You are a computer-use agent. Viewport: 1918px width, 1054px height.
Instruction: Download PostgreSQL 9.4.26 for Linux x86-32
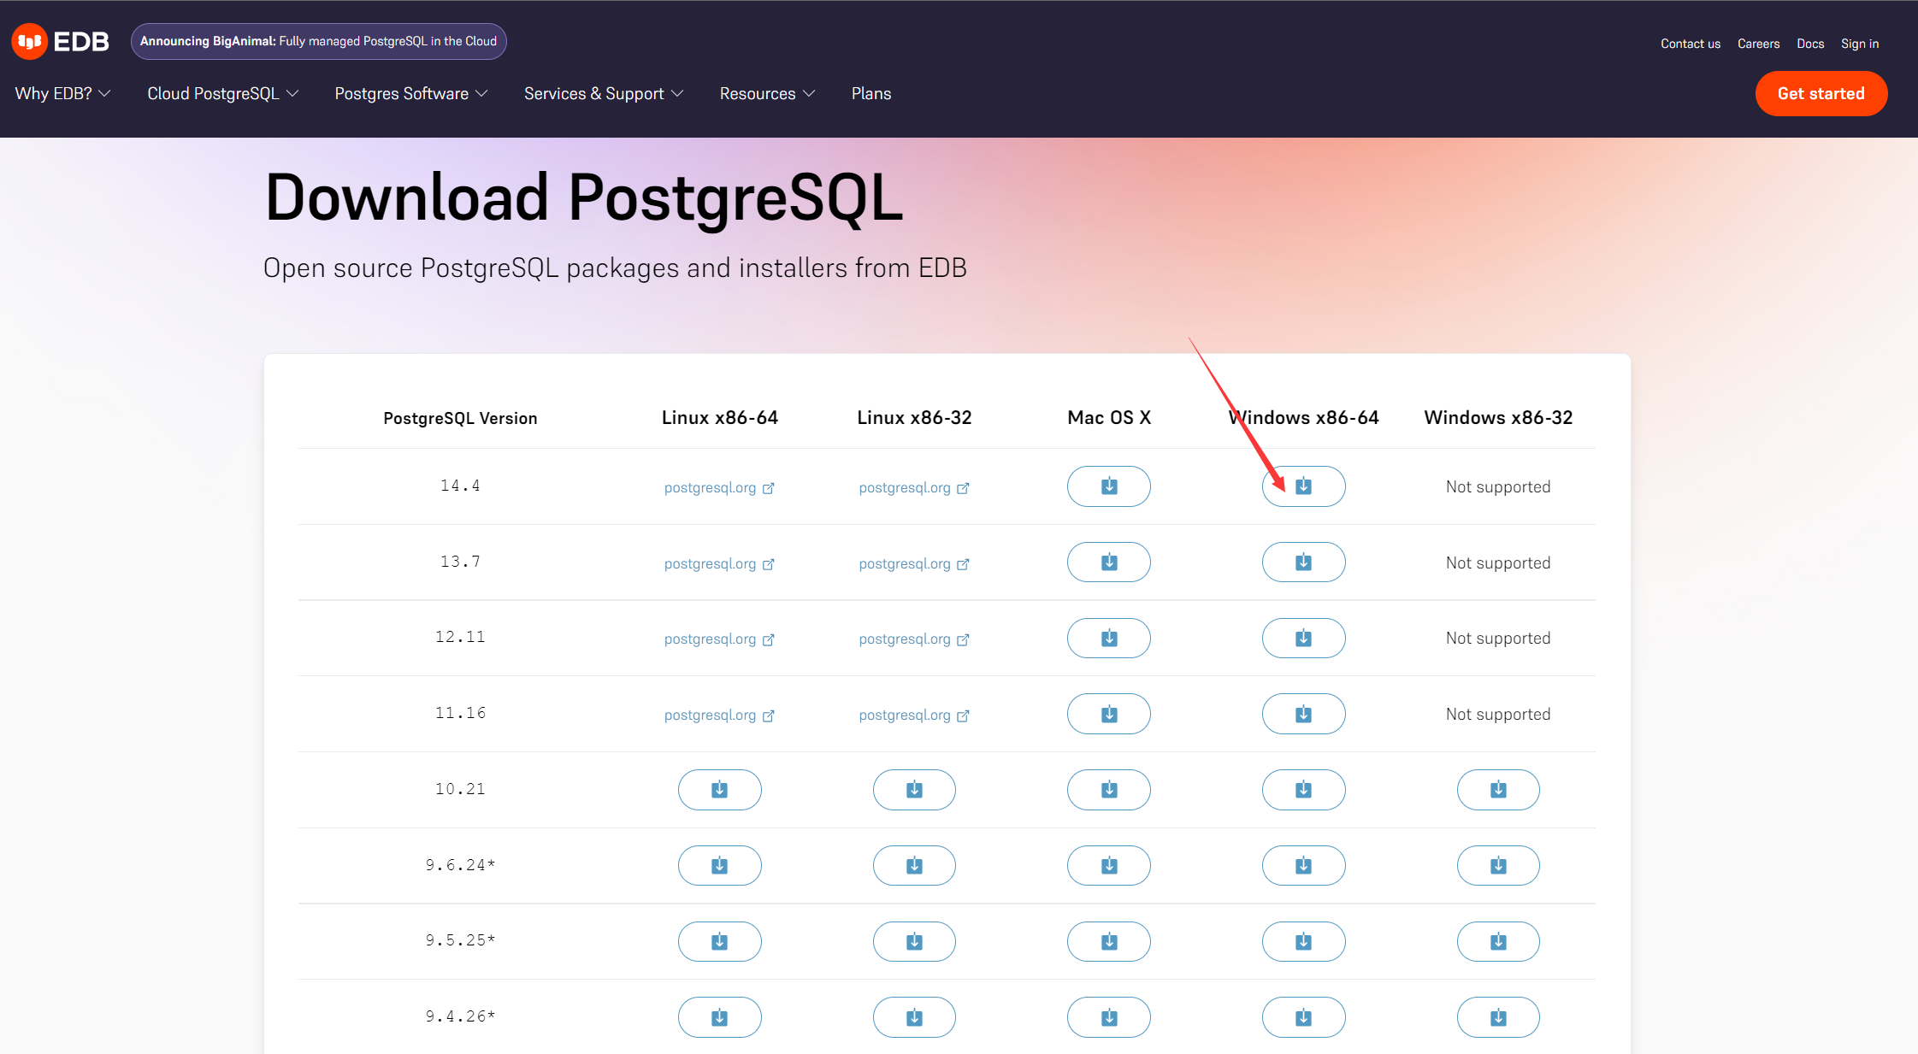coord(914,1017)
